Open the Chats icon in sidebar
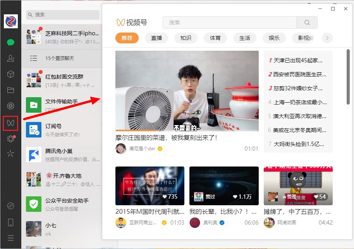354x249 pixels. tap(10, 42)
